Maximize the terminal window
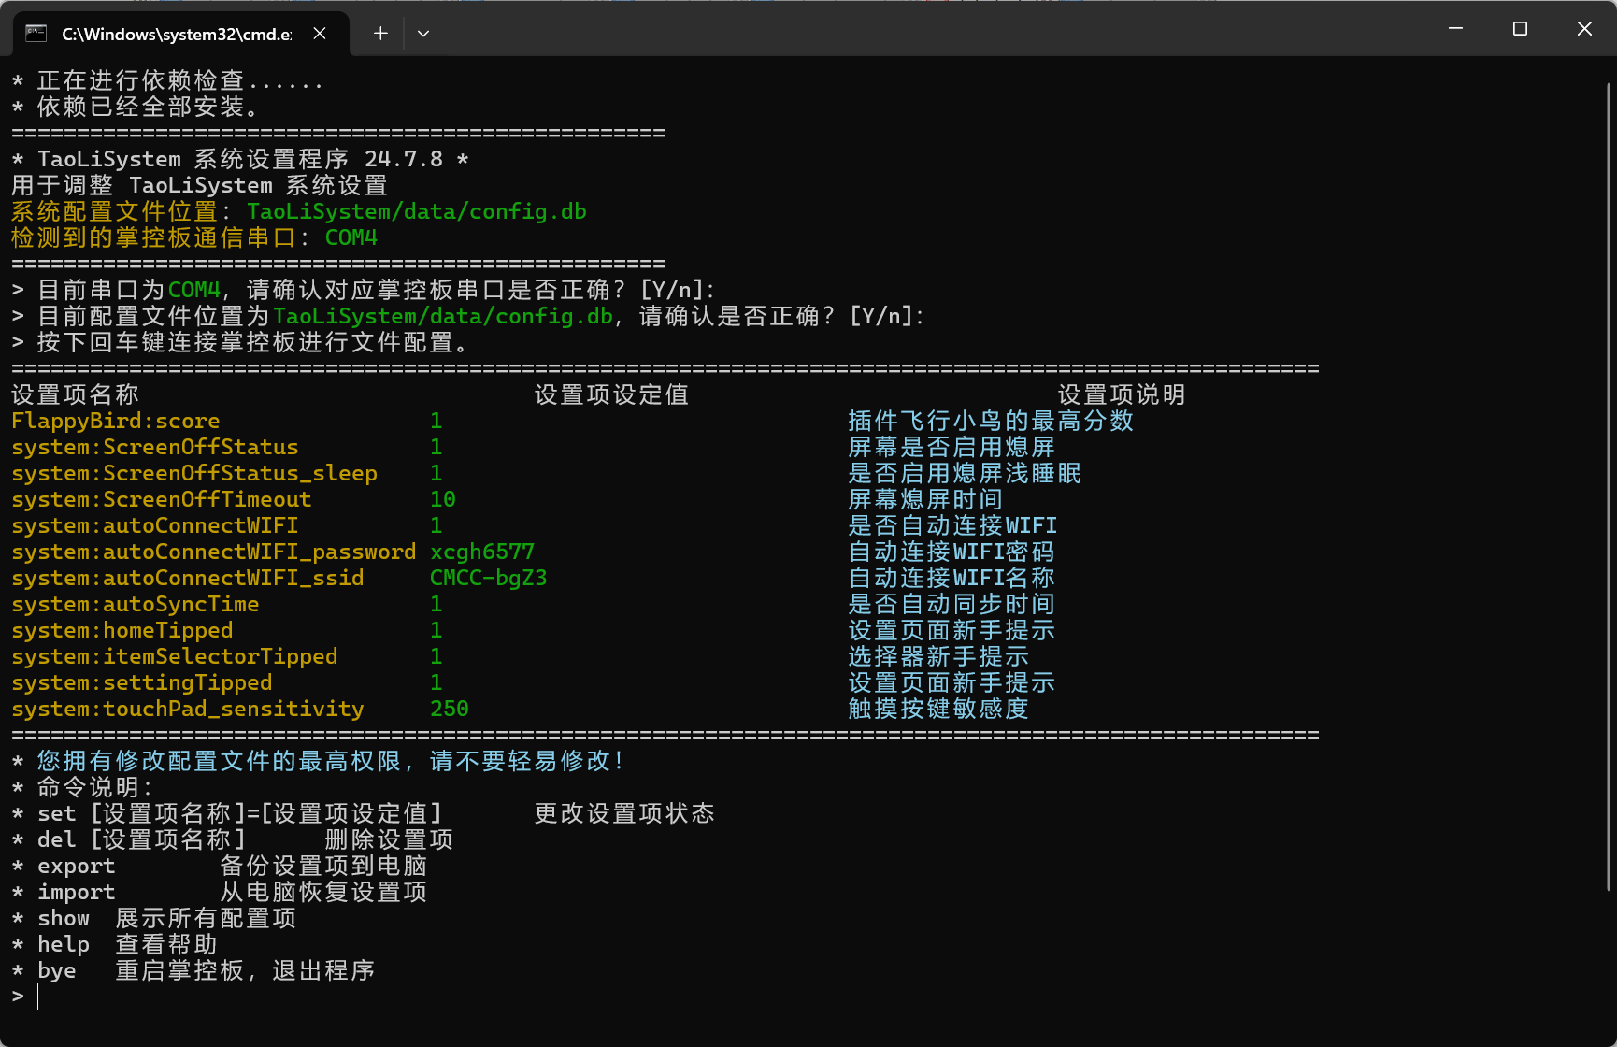 [1520, 29]
